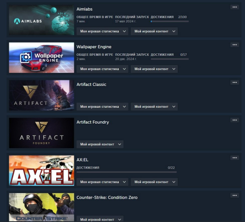Open the three-dot menu for Artifact Foundry
The image size is (245, 222).
[x=234, y=120]
